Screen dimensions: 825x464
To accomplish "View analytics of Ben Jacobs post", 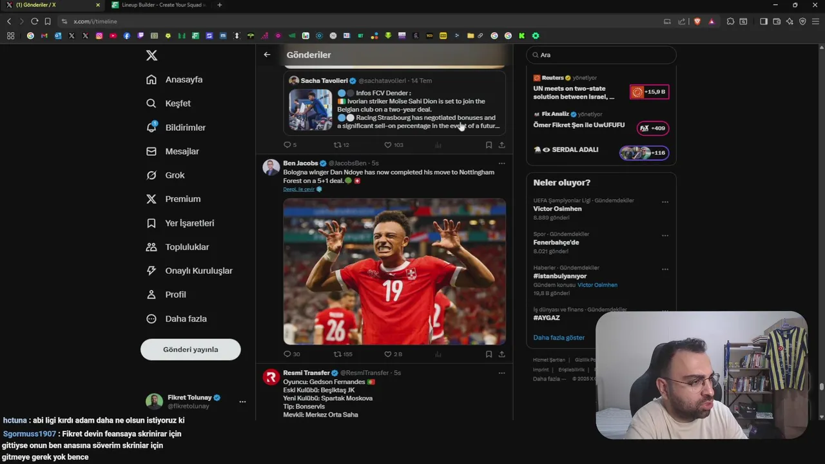I will 438,354.
